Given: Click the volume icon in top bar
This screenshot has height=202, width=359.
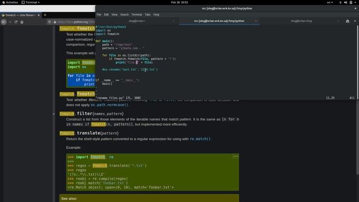Looking at the screenshot, I should 346,2.
